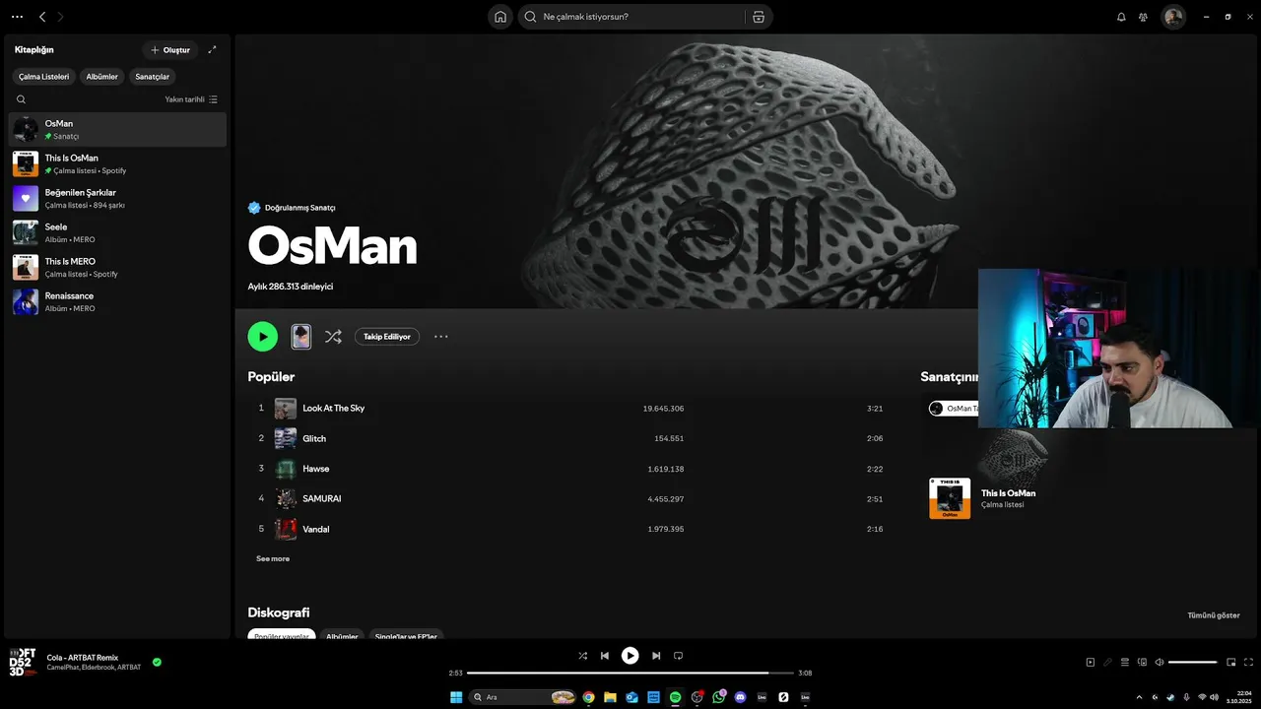This screenshot has width=1261, height=709.
Task: Open the Spotify Home icon
Action: click(x=500, y=17)
